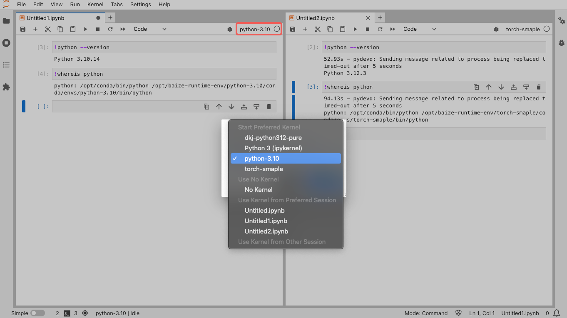Image resolution: width=567 pixels, height=318 pixels.
Task: Choose dkj-python312-pure kernel option
Action: point(273,138)
